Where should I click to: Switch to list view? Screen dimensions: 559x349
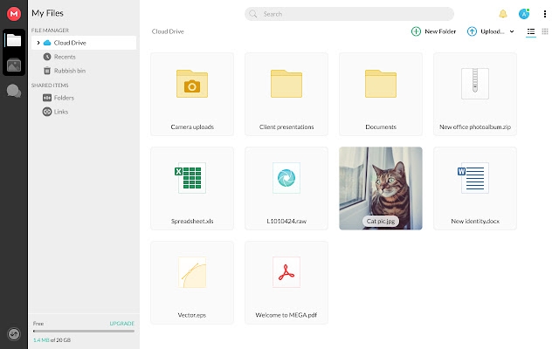531,31
